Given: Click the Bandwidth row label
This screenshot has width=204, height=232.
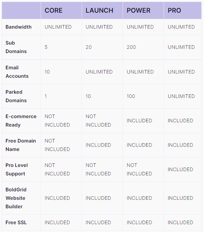Looking at the screenshot, I should coord(19,27).
